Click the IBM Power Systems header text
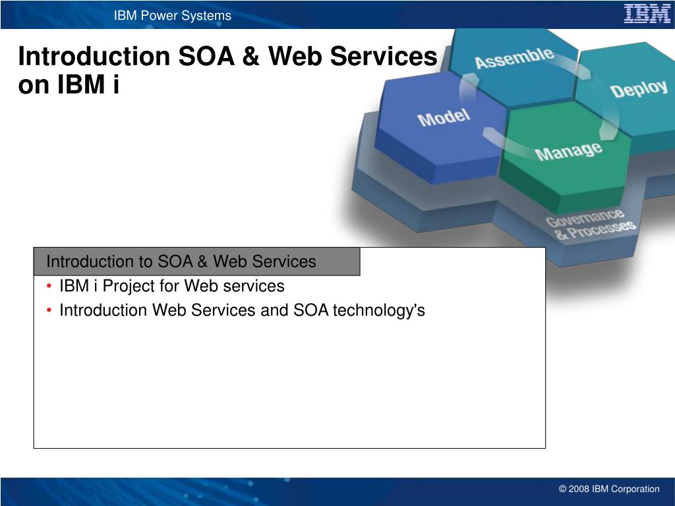Viewport: 675px width, 506px height. click(173, 16)
